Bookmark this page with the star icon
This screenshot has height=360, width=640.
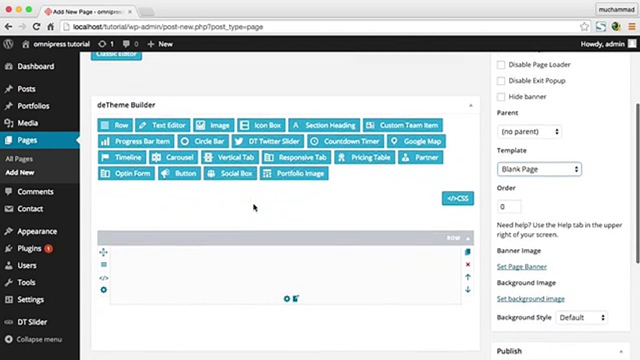584,27
